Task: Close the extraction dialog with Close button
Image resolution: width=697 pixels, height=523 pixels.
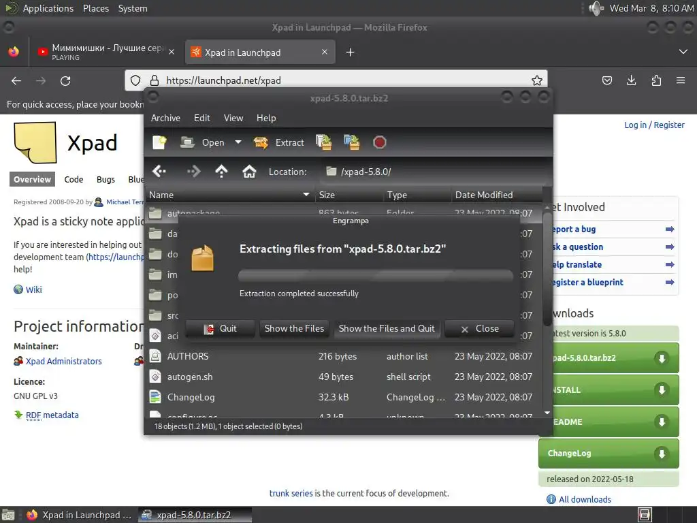Action: coord(480,329)
